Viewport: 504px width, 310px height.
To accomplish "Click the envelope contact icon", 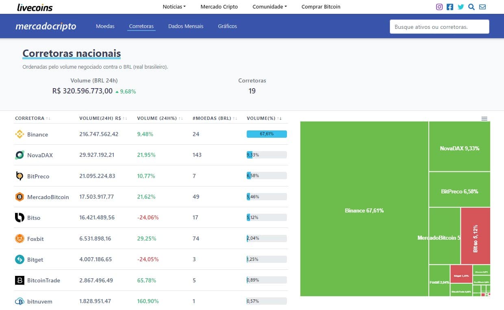I will tap(482, 7).
